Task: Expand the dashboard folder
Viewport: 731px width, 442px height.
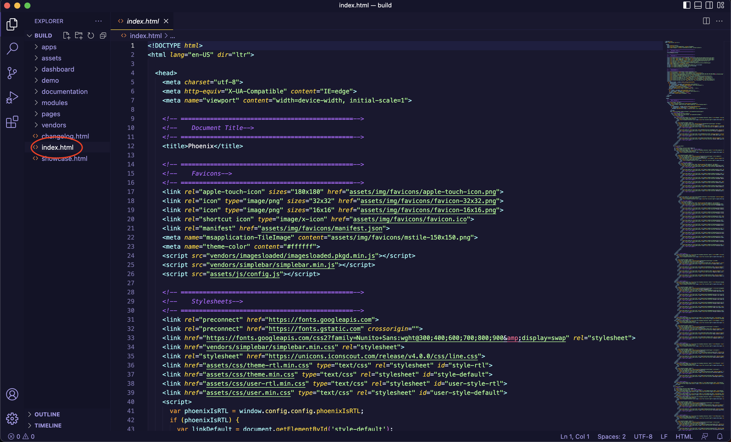Action: click(x=68, y=69)
